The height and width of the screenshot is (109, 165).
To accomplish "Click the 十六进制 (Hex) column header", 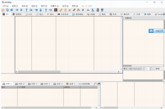I will (40, 87).
